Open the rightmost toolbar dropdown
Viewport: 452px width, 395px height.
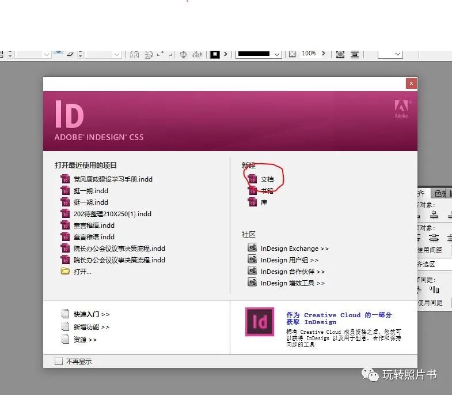(397, 54)
